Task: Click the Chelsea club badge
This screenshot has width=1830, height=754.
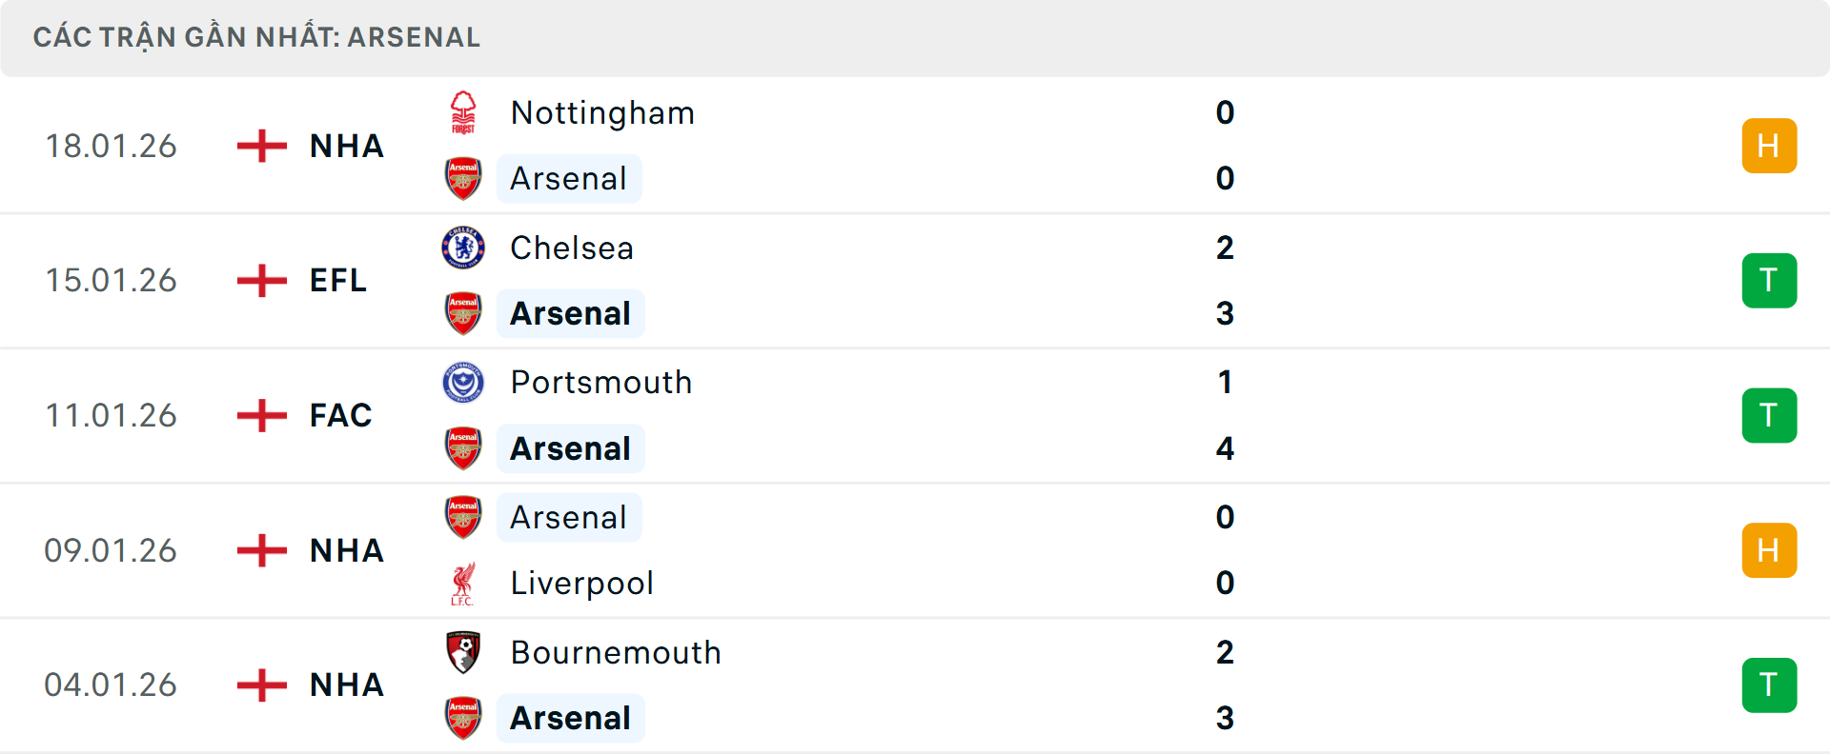Action: [463, 247]
